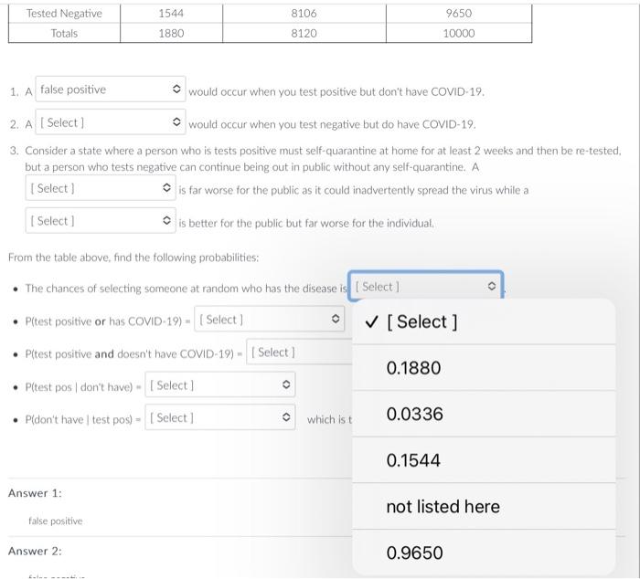Choose 0.1880 from the open list
Screen dimensions: 640x579
[x=484, y=368]
